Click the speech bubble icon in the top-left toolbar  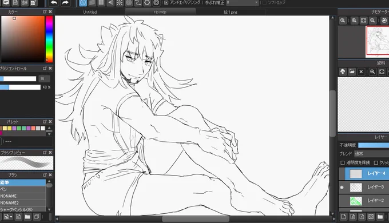coord(6,3)
